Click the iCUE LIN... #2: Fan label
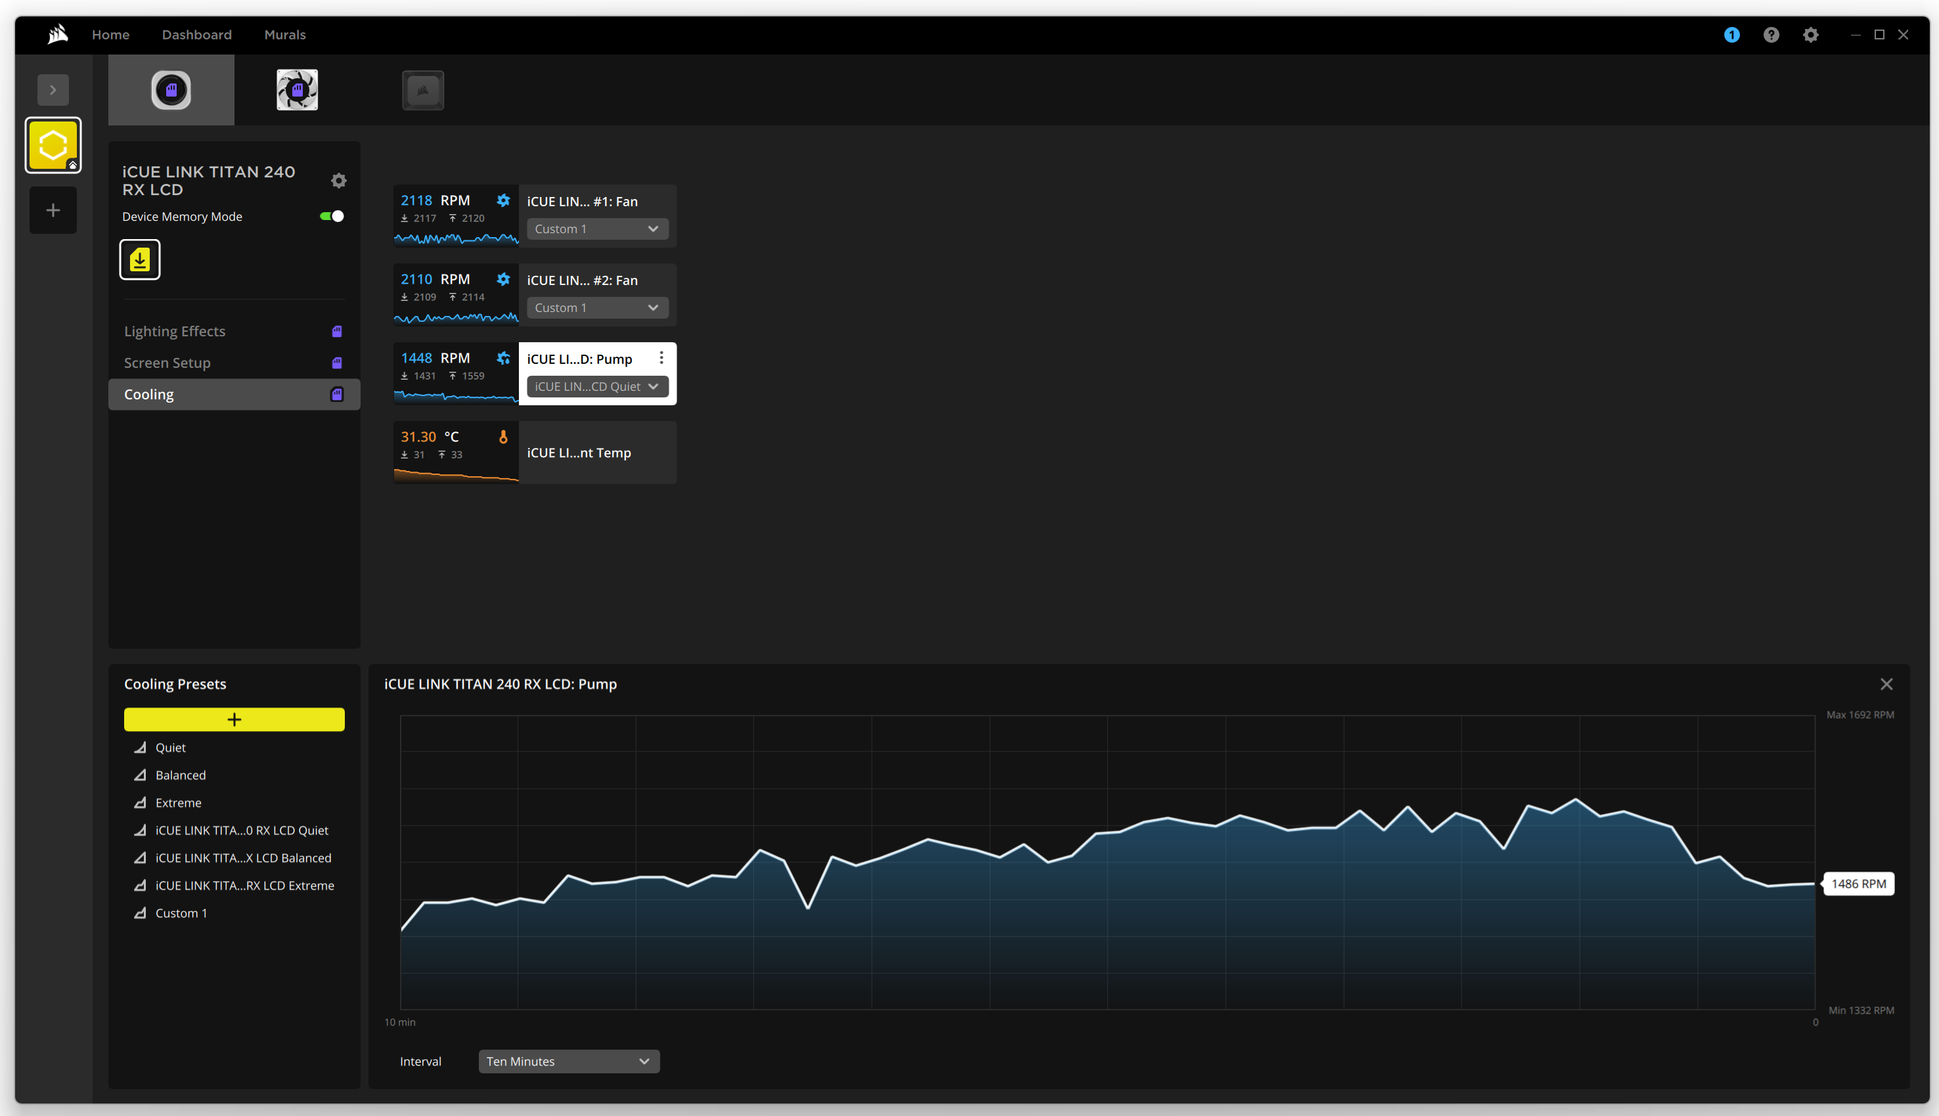1939x1116 pixels. [582, 280]
